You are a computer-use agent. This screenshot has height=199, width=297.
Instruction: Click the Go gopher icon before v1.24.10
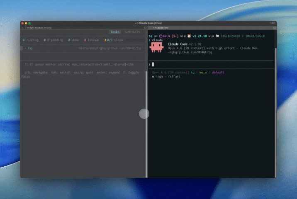pyautogui.click(x=189, y=36)
